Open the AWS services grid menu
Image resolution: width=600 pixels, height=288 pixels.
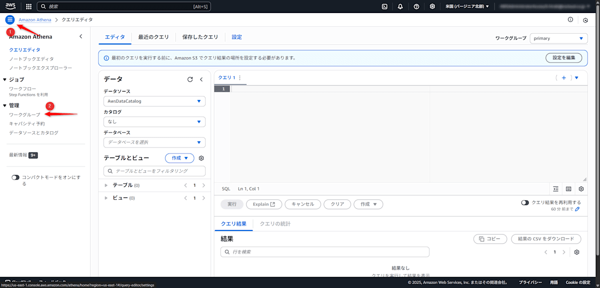click(x=28, y=6)
